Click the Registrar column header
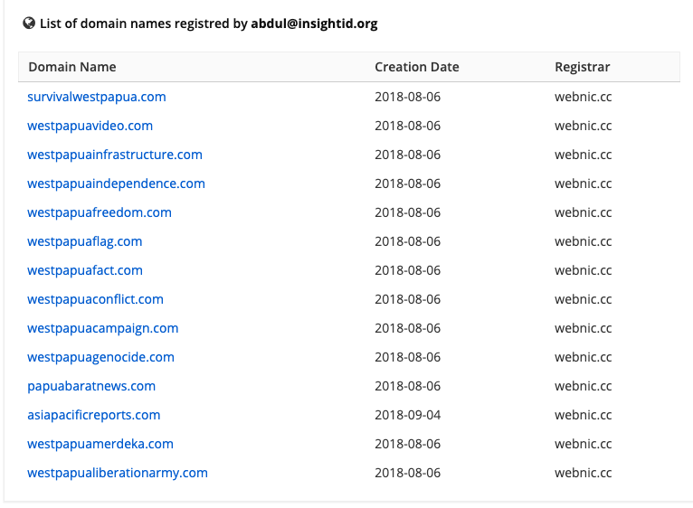The image size is (693, 508). [x=582, y=67]
